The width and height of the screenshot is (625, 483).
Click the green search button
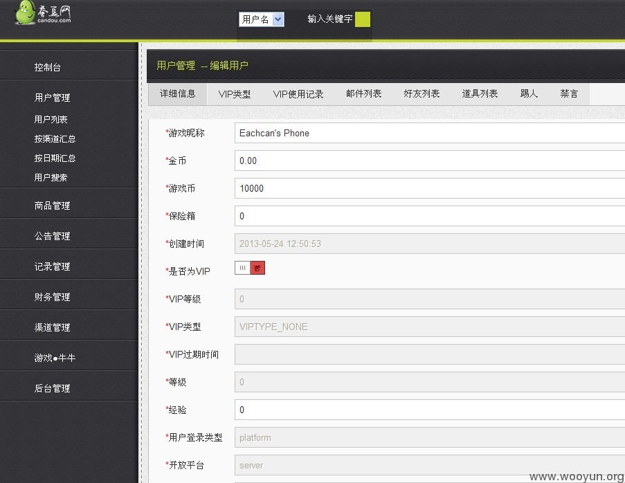362,19
